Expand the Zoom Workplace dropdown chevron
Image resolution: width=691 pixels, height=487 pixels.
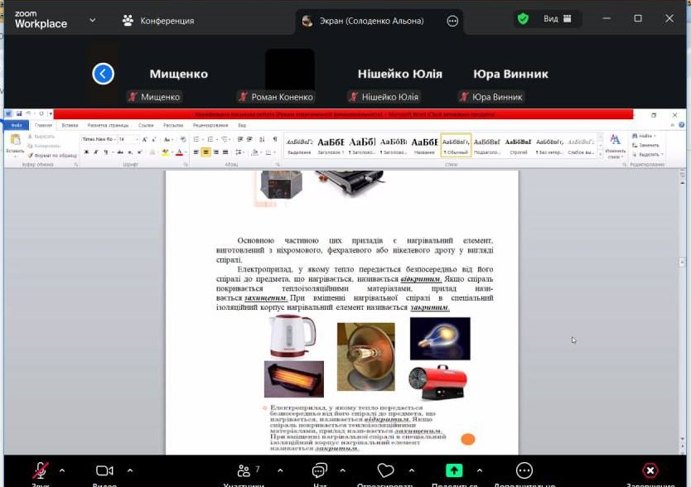92,20
